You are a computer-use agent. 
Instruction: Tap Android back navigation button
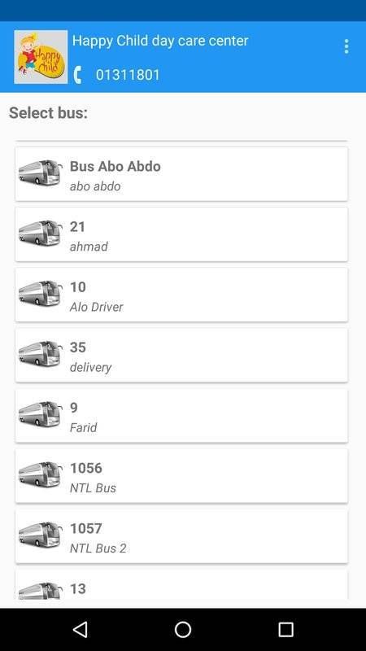coord(80,629)
